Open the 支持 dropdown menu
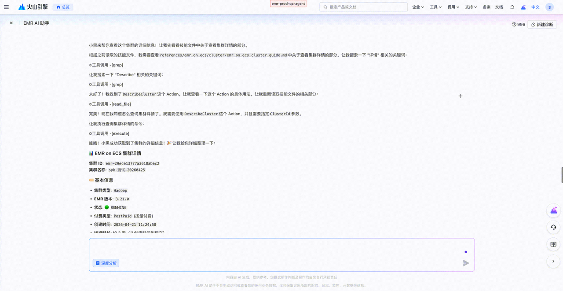 [x=471, y=7]
